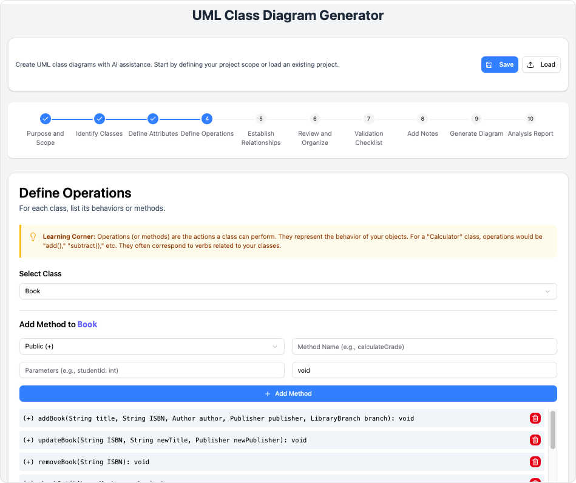Click the Book link in Add Method heading
Screen dimensions: 576x483
tap(87, 325)
